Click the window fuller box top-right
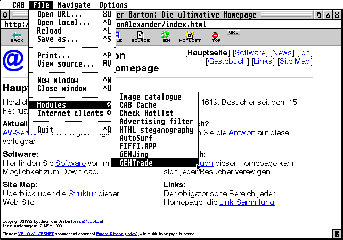Viewport: 343px width, 240px height. (337, 15)
